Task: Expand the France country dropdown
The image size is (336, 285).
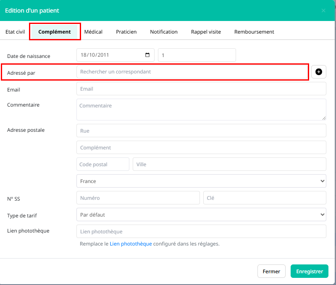Action: (x=201, y=181)
